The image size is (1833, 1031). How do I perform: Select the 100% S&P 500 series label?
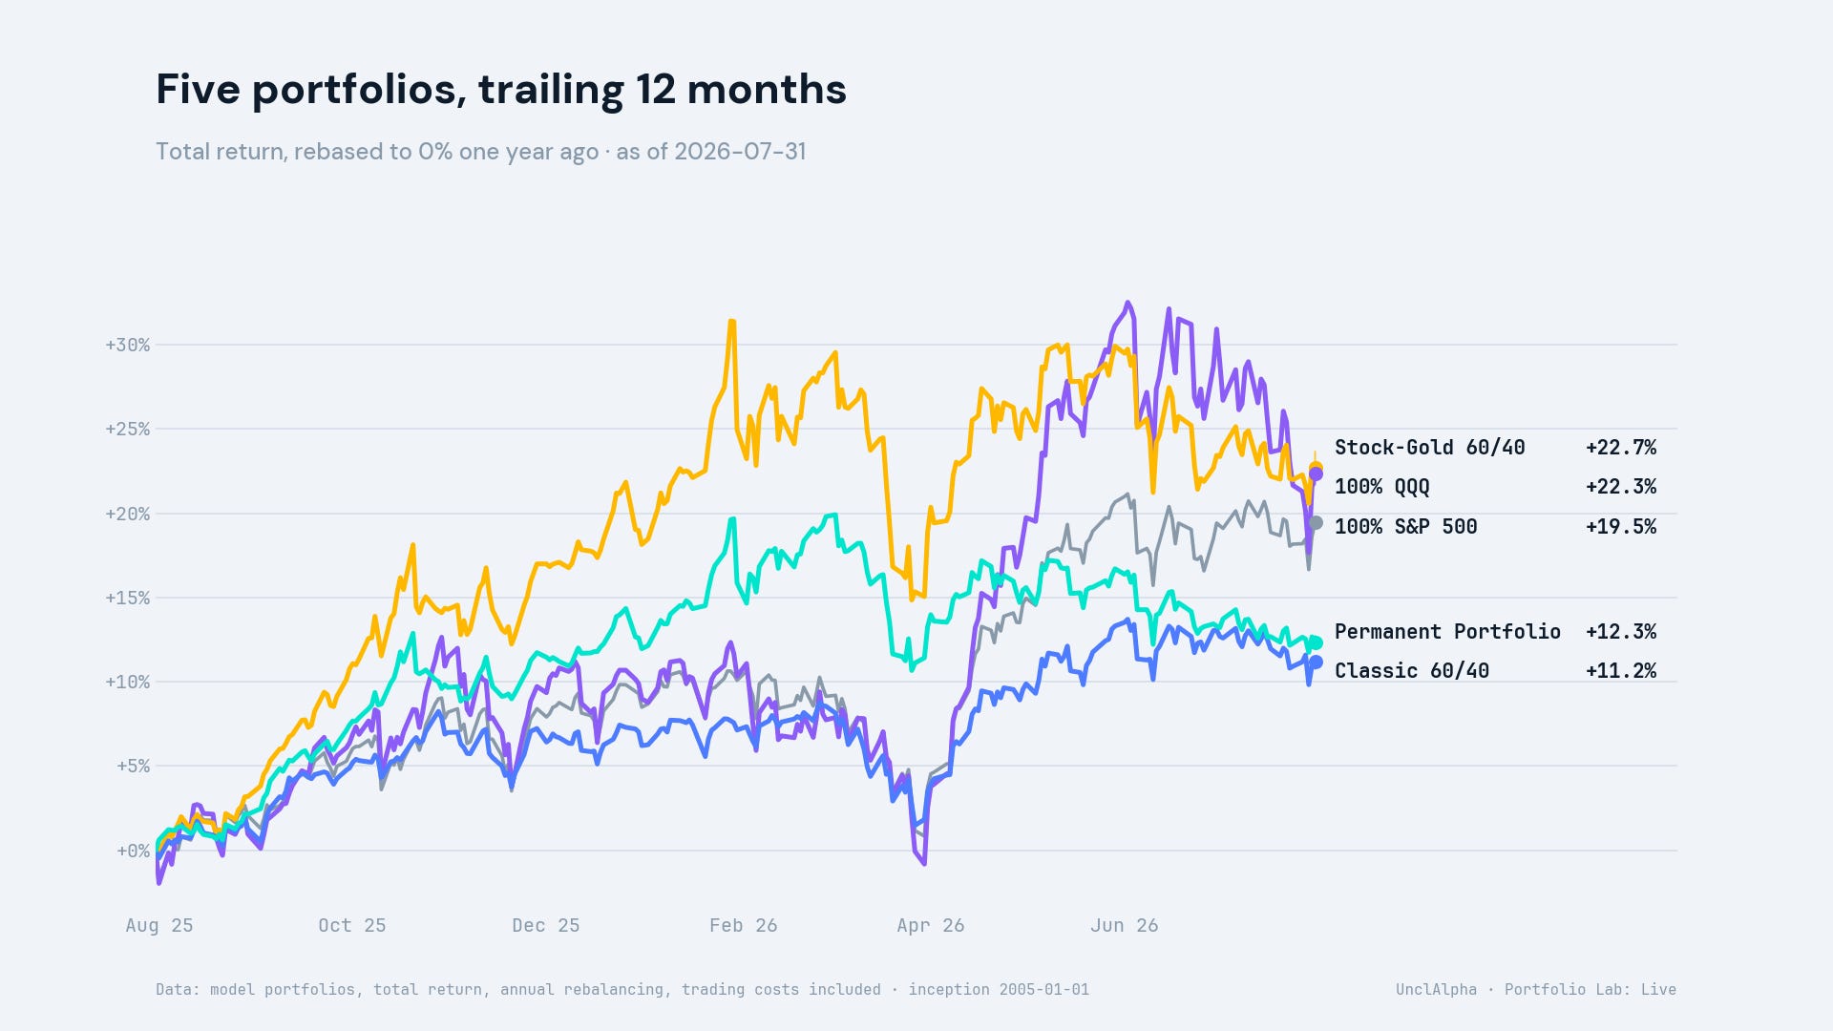1405,527
